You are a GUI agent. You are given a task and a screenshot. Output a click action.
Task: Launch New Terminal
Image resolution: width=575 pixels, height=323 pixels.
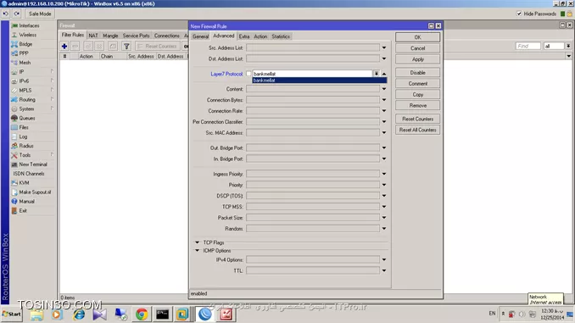click(32, 164)
